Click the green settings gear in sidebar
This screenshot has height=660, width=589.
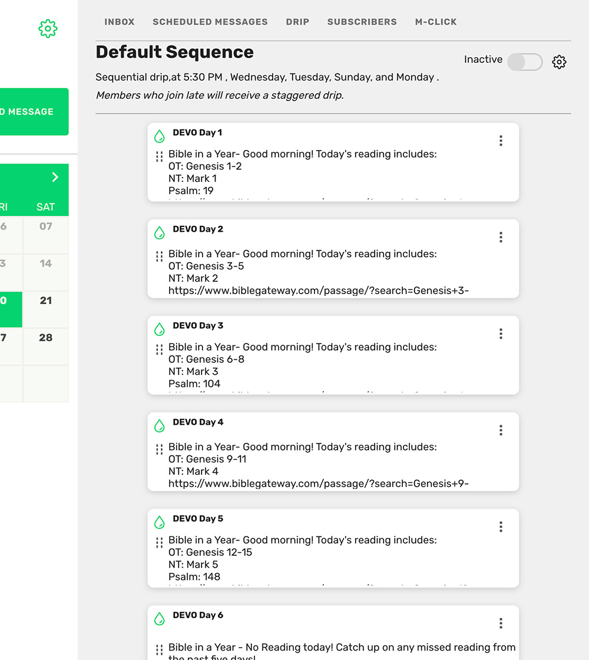click(x=48, y=28)
